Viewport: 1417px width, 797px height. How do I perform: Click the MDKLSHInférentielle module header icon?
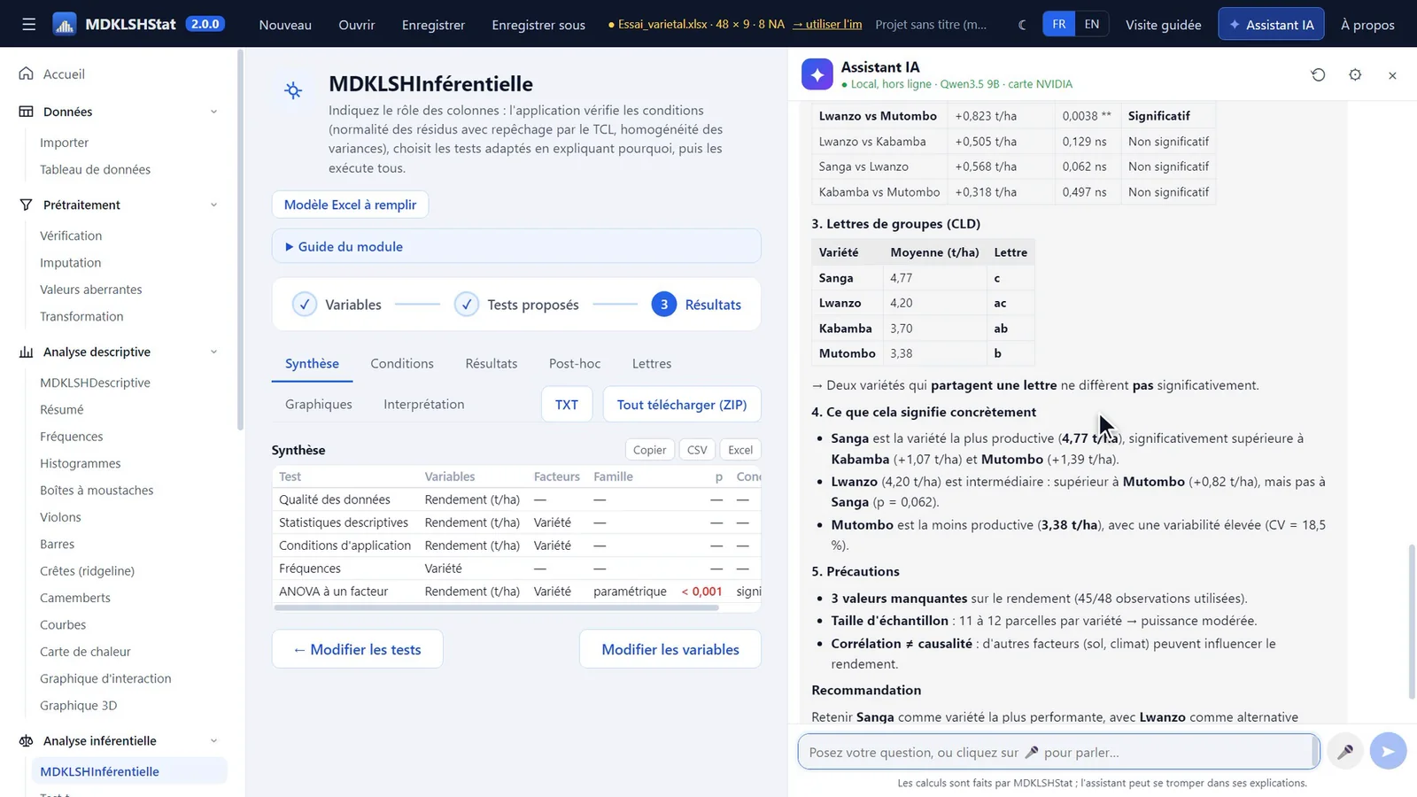click(293, 90)
